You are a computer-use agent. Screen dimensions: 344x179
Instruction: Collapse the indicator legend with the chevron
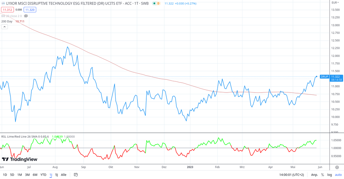point(4,27)
